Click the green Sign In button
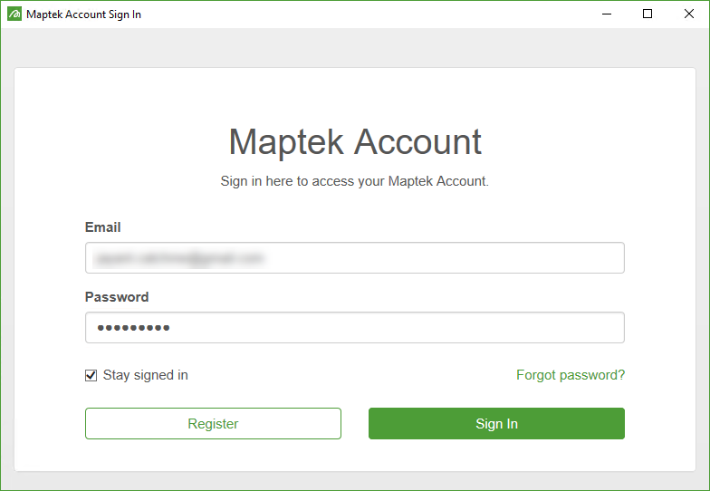Viewport: 710px width, 491px height. point(496,424)
